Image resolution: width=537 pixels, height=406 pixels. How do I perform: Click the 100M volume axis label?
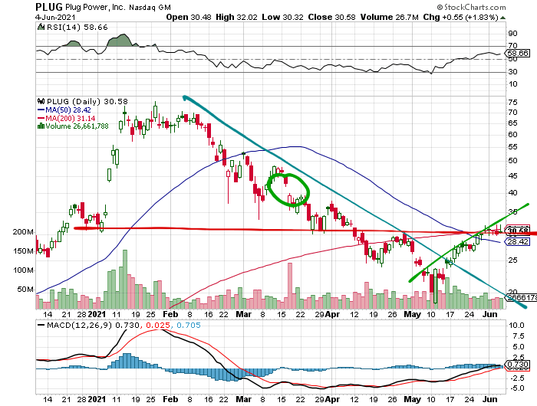point(23,270)
